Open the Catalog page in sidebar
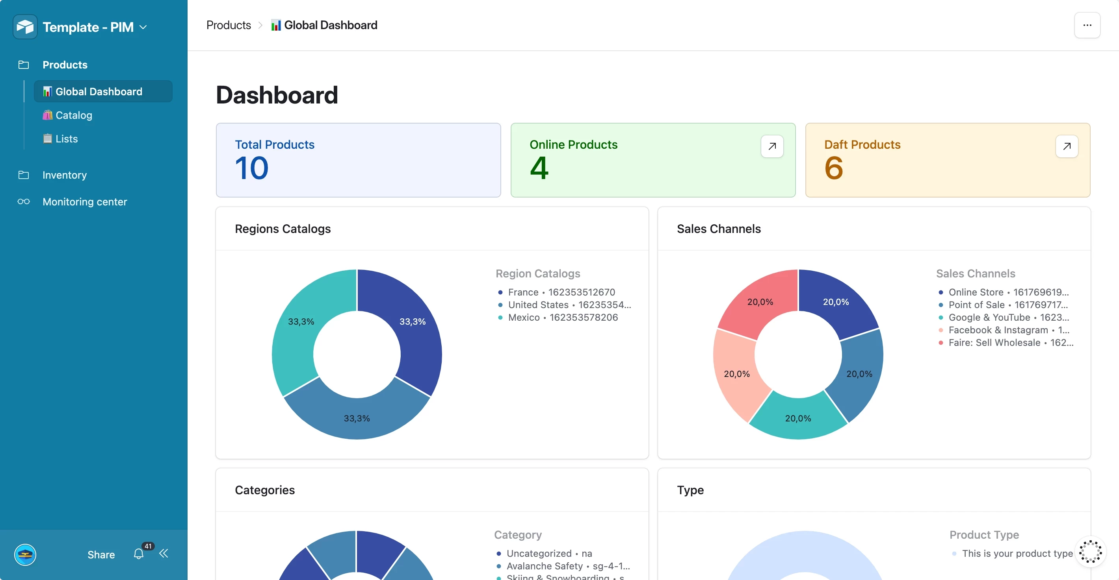Viewport: 1119px width, 580px height. 73,115
